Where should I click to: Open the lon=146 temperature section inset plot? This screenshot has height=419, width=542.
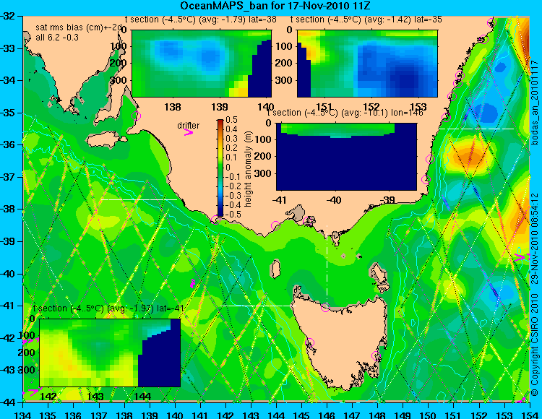pyautogui.click(x=346, y=157)
